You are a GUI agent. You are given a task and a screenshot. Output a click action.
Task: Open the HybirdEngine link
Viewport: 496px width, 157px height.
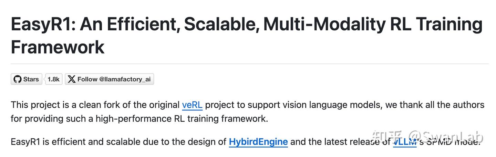point(258,141)
